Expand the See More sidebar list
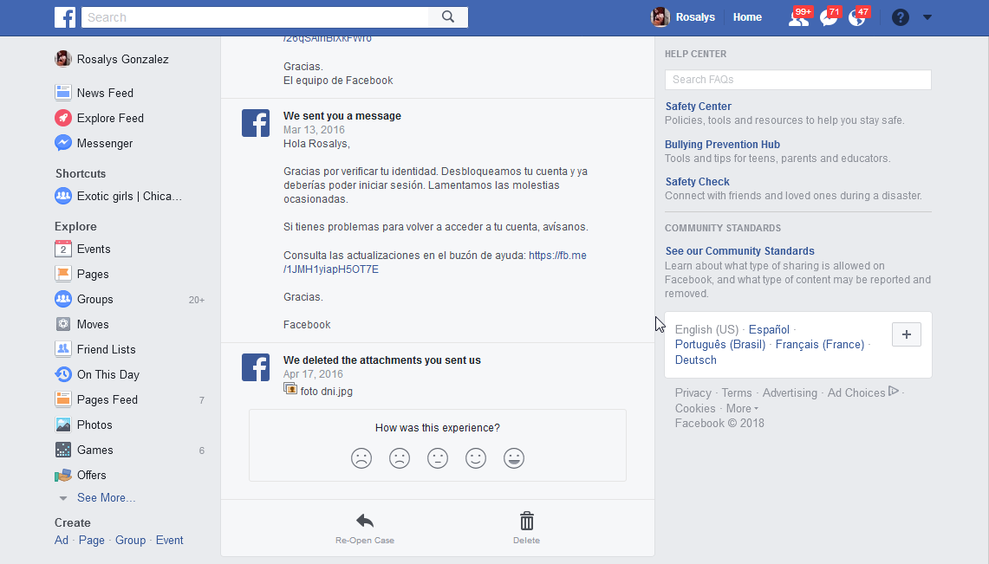Viewport: 989px width, 564px height. click(x=106, y=498)
